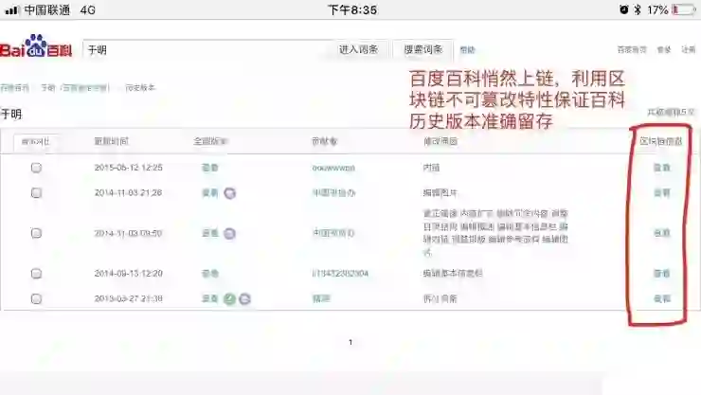Viewport: 701px width, 395px height.
Task: Click the search field containing 于明
Action: (206, 49)
